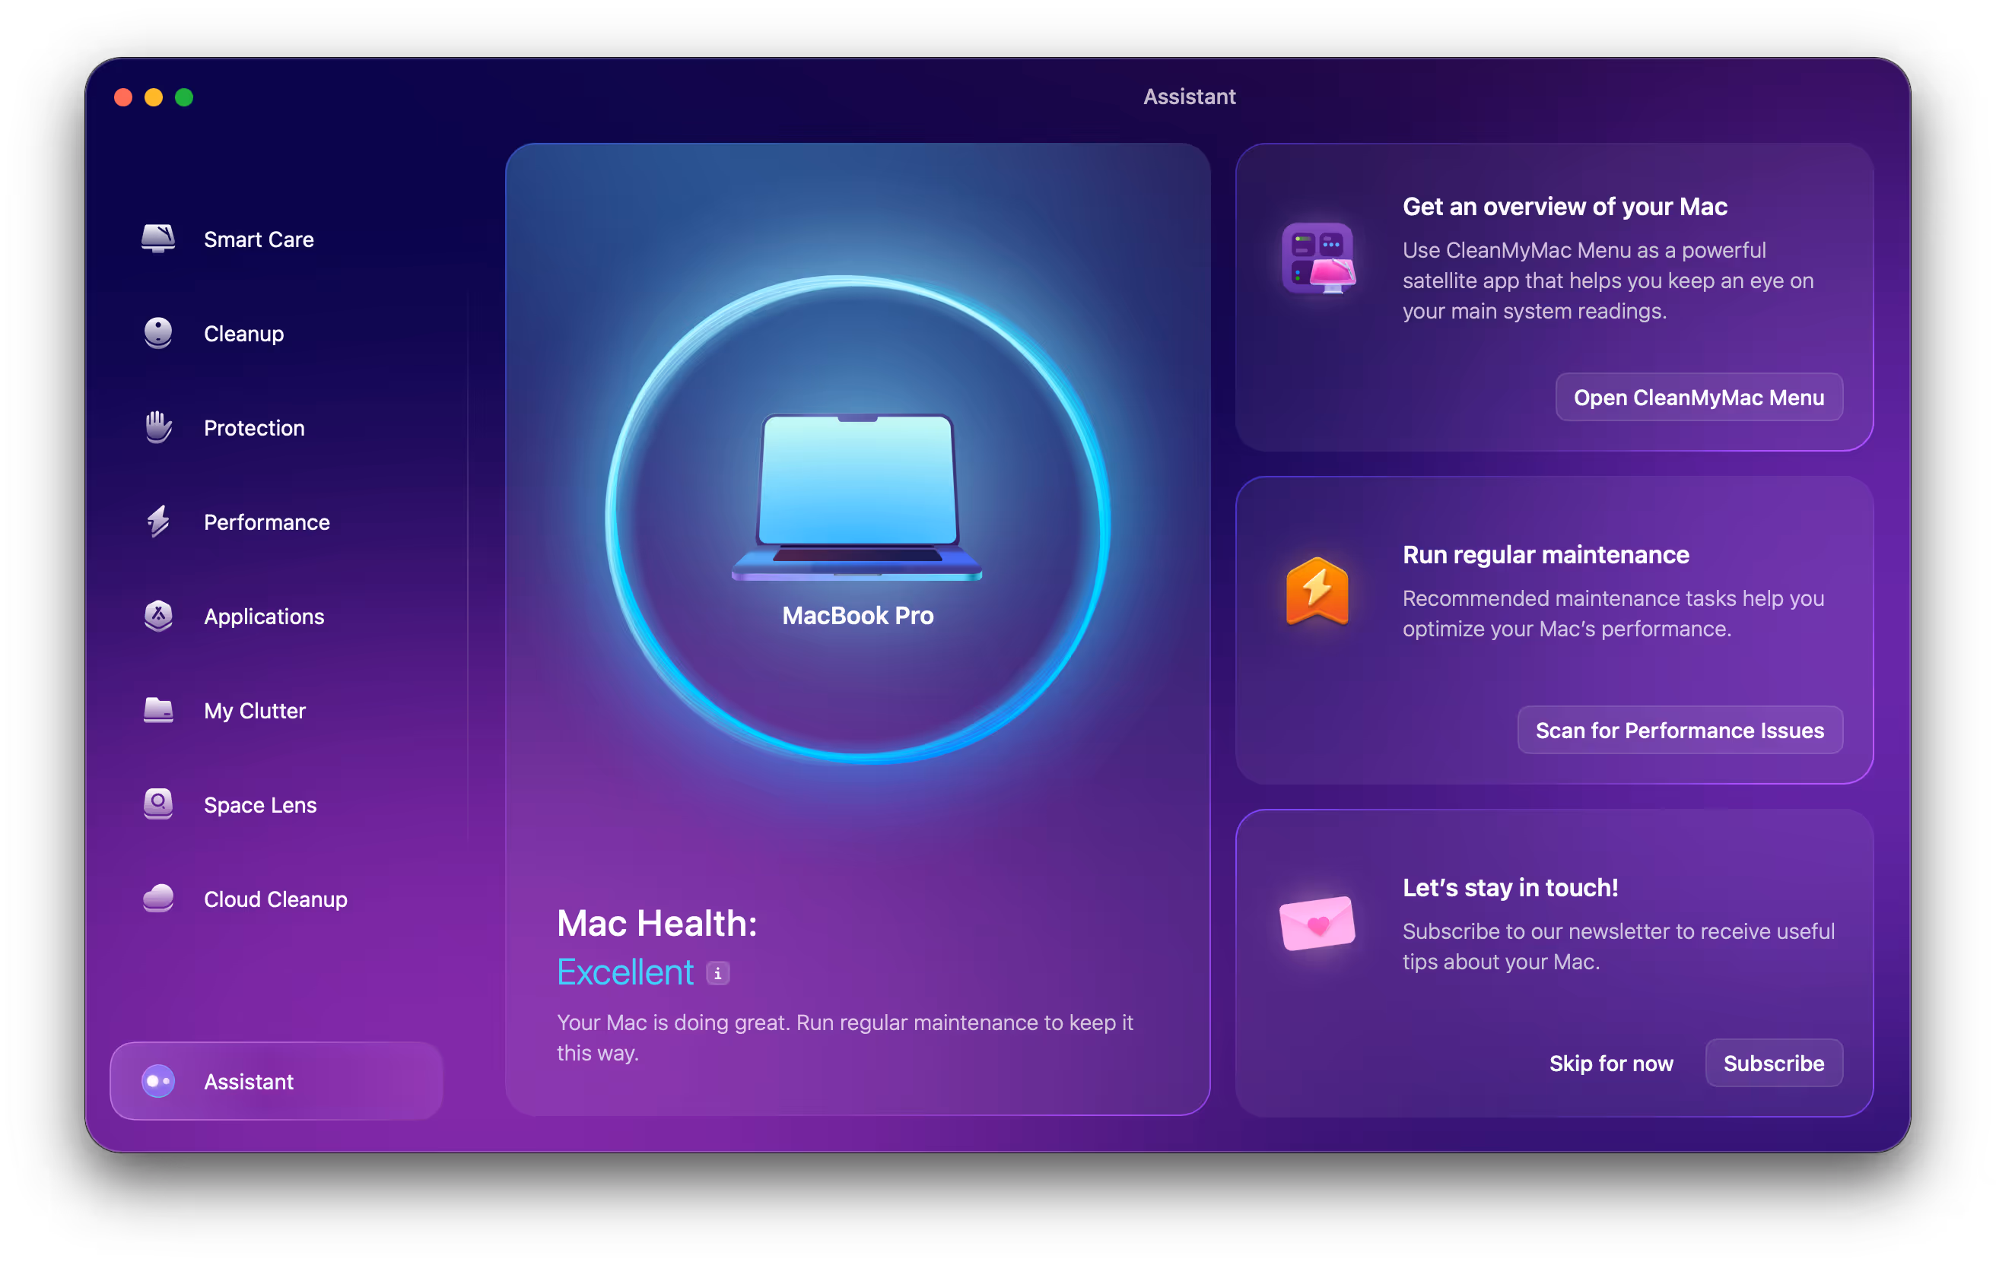Switch to the Performance module
Screen dimensions: 1996x1265
(x=277, y=523)
